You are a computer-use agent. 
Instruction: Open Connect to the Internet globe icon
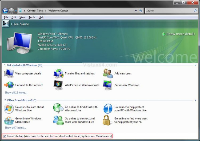pos(9,85)
